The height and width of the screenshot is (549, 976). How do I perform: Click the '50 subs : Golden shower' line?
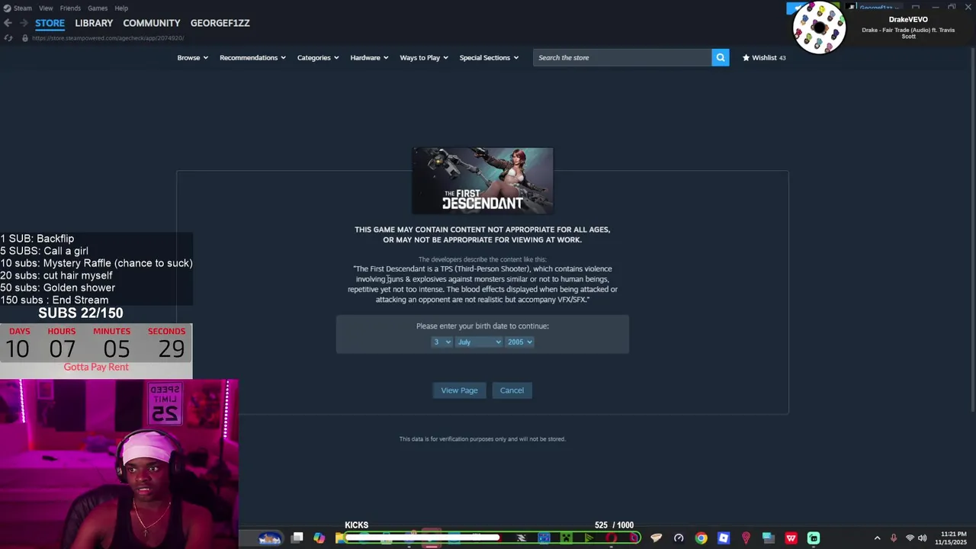(58, 287)
